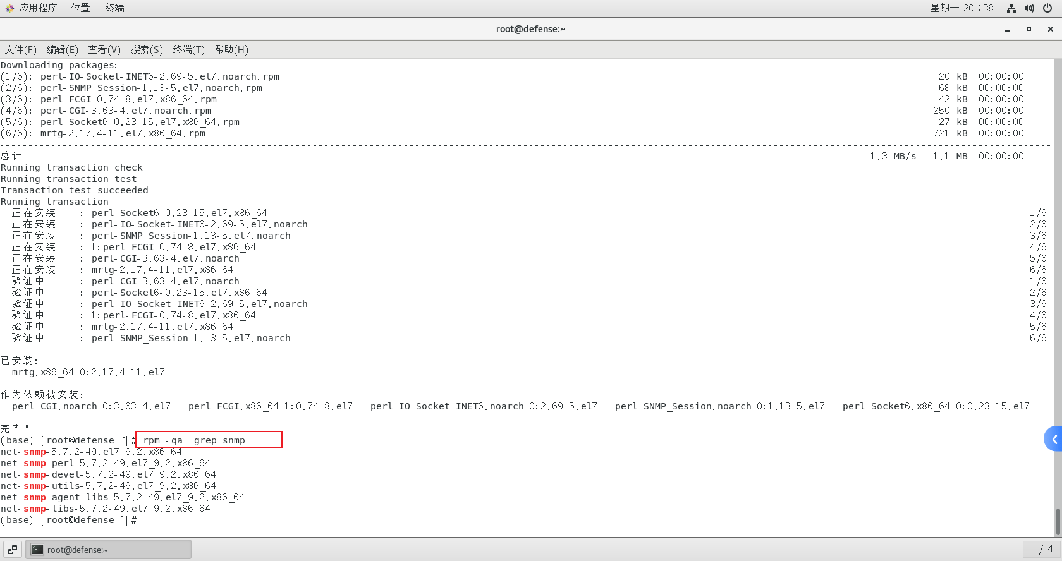
Task: Click the 已安装: heading
Action: coord(20,360)
